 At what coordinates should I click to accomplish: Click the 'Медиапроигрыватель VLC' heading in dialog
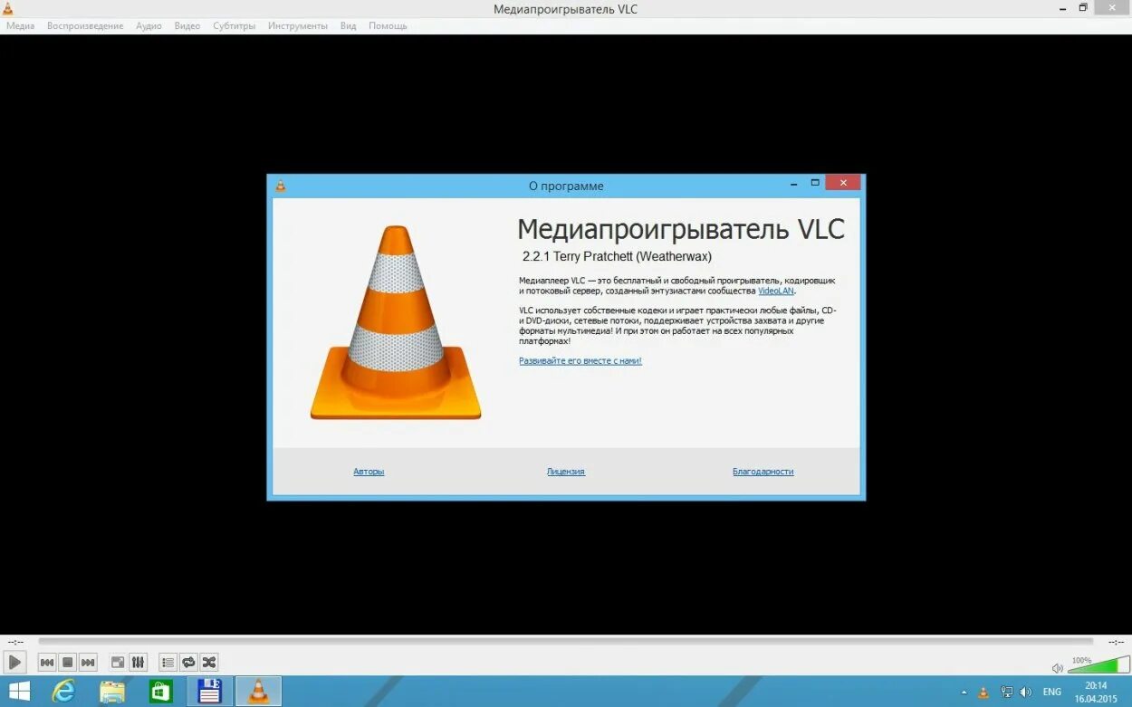coord(681,229)
